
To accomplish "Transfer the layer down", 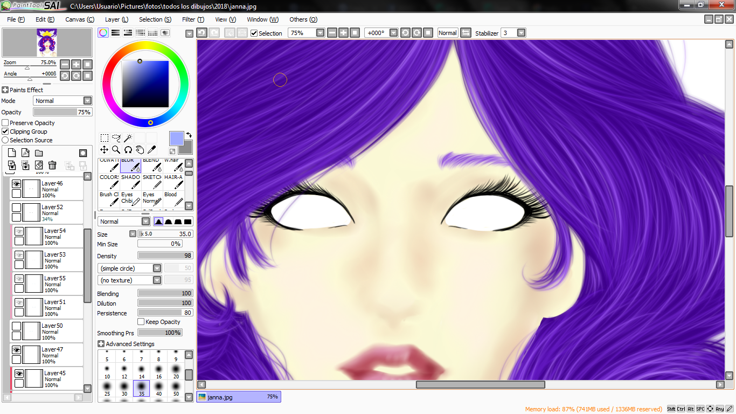I will [x=12, y=165].
